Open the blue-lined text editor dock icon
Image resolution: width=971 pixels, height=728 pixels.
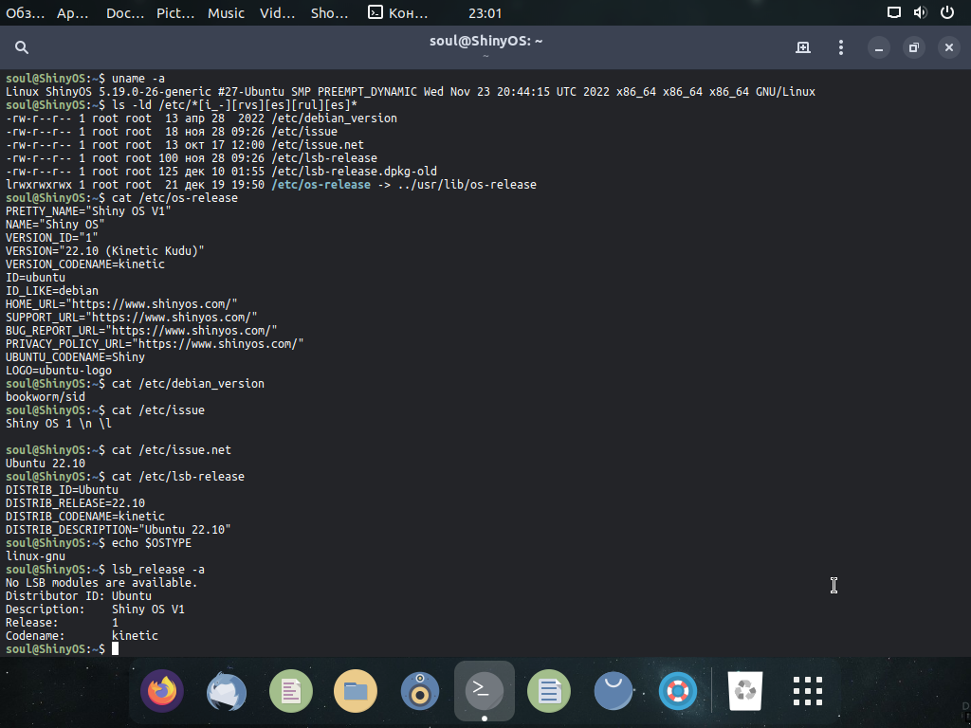549,691
